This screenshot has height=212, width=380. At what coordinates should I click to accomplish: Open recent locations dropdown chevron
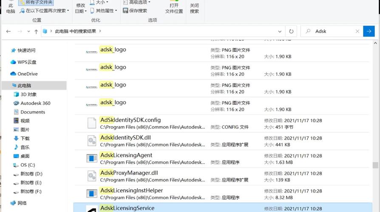[28, 31]
